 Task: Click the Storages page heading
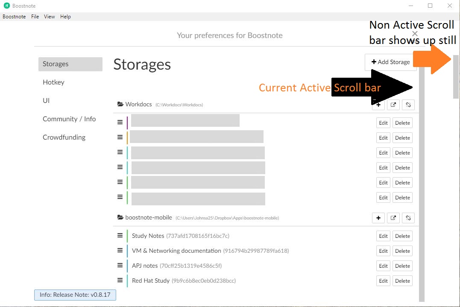142,64
